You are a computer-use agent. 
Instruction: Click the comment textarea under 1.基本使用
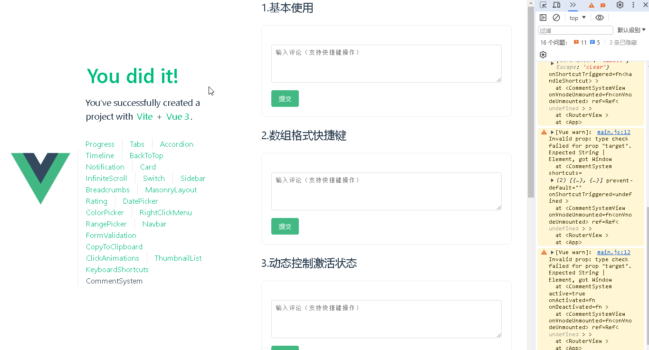tap(386, 64)
